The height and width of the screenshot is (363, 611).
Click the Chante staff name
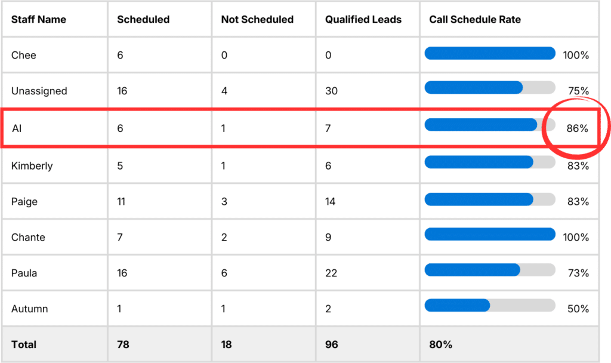click(28, 238)
